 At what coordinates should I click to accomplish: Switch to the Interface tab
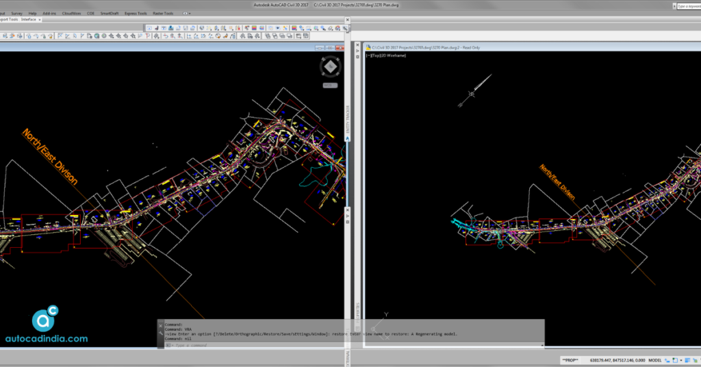click(x=28, y=20)
